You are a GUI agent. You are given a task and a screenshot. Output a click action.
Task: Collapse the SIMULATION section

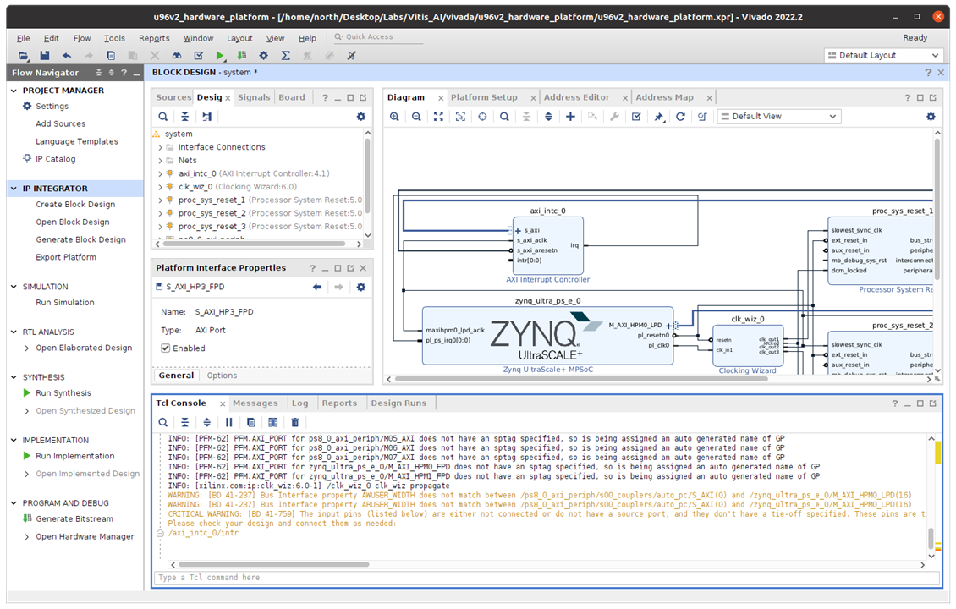coord(14,287)
